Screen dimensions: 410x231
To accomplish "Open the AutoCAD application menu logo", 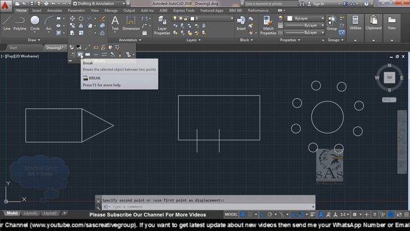I will click(5, 5).
